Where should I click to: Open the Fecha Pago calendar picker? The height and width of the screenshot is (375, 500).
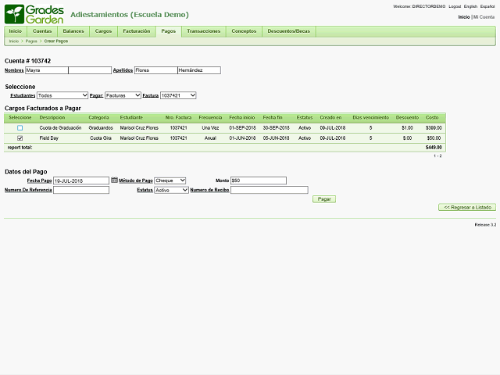[114, 180]
